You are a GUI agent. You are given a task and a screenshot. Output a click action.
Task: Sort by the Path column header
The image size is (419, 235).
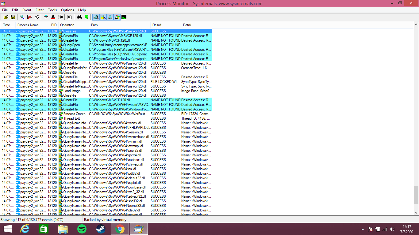click(120, 25)
